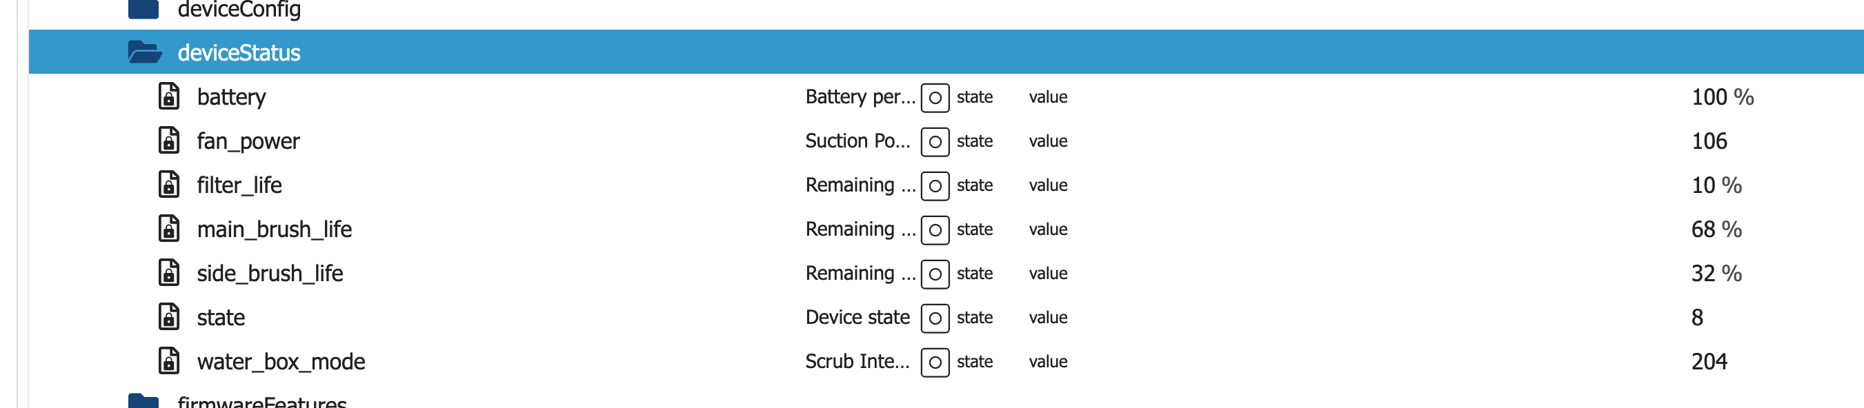Click the water_box_mode file icon
This screenshot has width=1864, height=408.
[x=168, y=361]
